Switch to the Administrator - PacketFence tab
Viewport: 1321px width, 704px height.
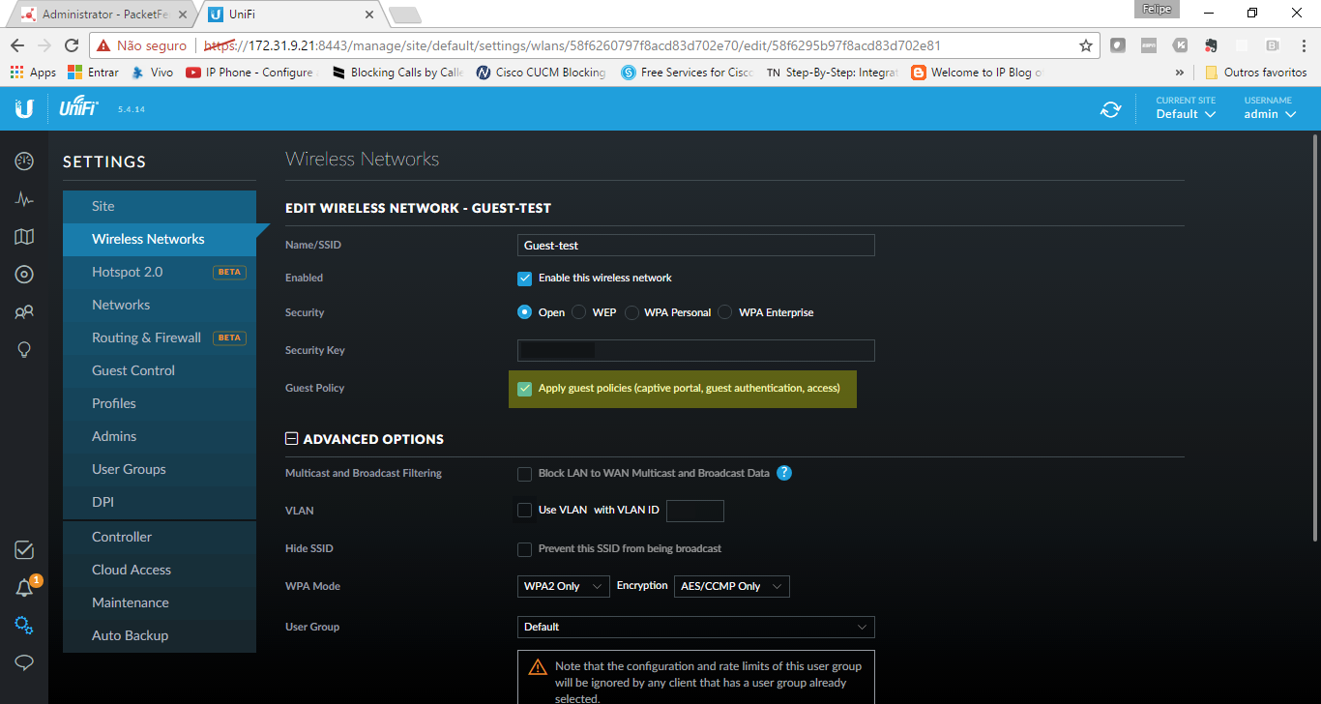pyautogui.click(x=103, y=15)
